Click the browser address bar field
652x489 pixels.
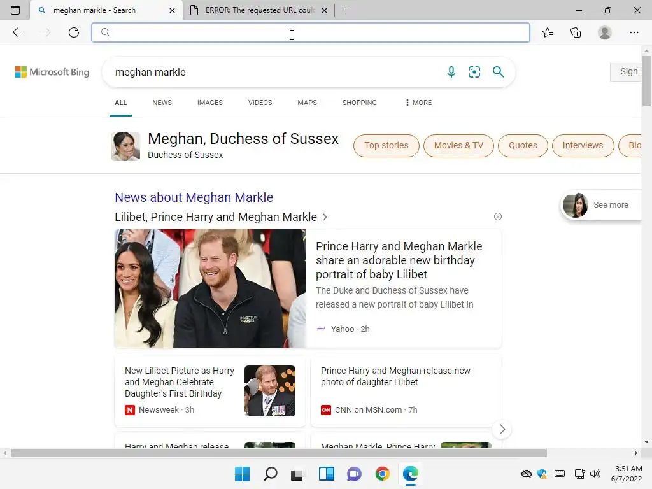tap(311, 32)
